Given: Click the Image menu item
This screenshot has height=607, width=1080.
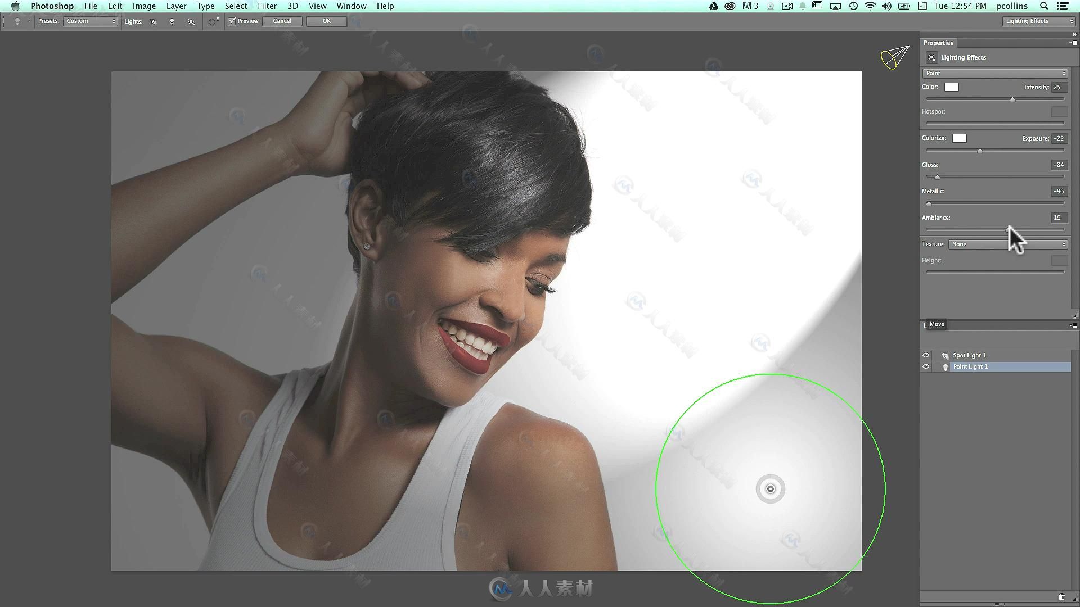Looking at the screenshot, I should click(143, 6).
